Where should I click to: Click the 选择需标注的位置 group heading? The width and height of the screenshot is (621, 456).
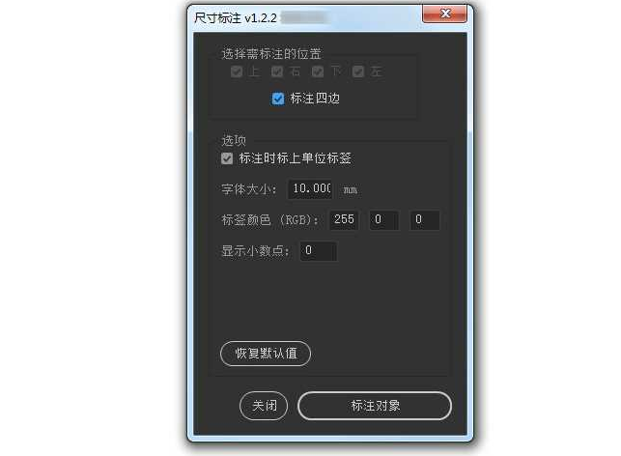click(x=270, y=53)
